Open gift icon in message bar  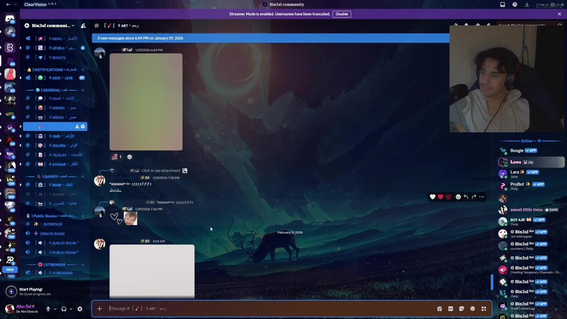pyautogui.click(x=439, y=309)
